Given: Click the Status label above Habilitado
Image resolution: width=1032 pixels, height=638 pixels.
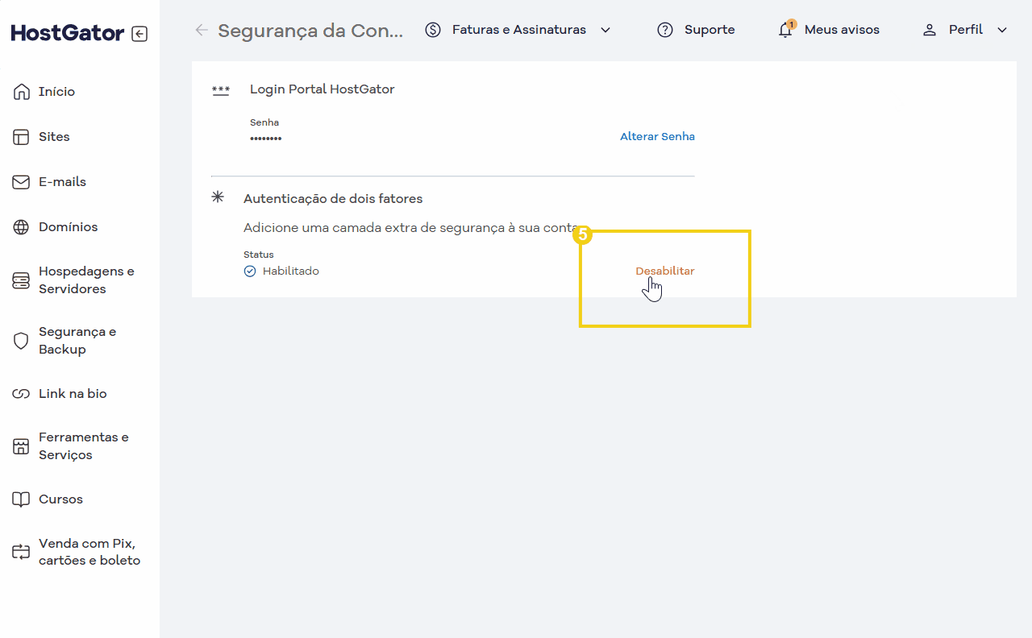Looking at the screenshot, I should tap(259, 255).
